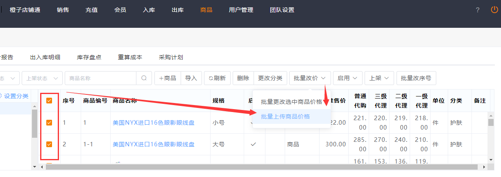This screenshot has height=177, width=501.
Task: Click the help question mark icon
Action: tap(478, 10)
